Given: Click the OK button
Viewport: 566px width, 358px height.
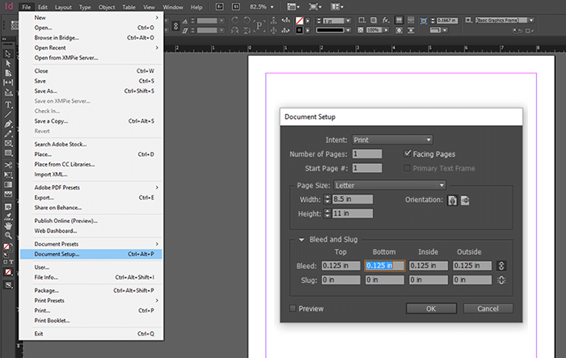Looking at the screenshot, I should coord(431,309).
